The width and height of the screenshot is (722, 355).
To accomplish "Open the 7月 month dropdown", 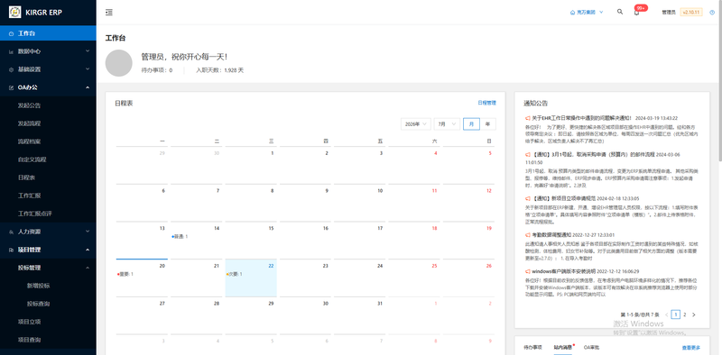I will tap(447, 124).
